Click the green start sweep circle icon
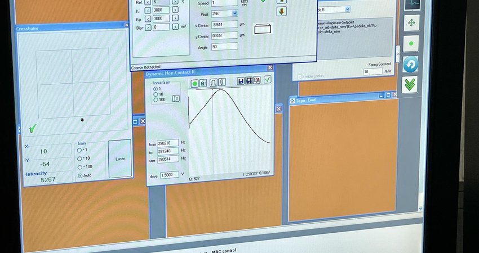Image resolution: width=479 pixels, height=253 pixels. click(x=194, y=83)
